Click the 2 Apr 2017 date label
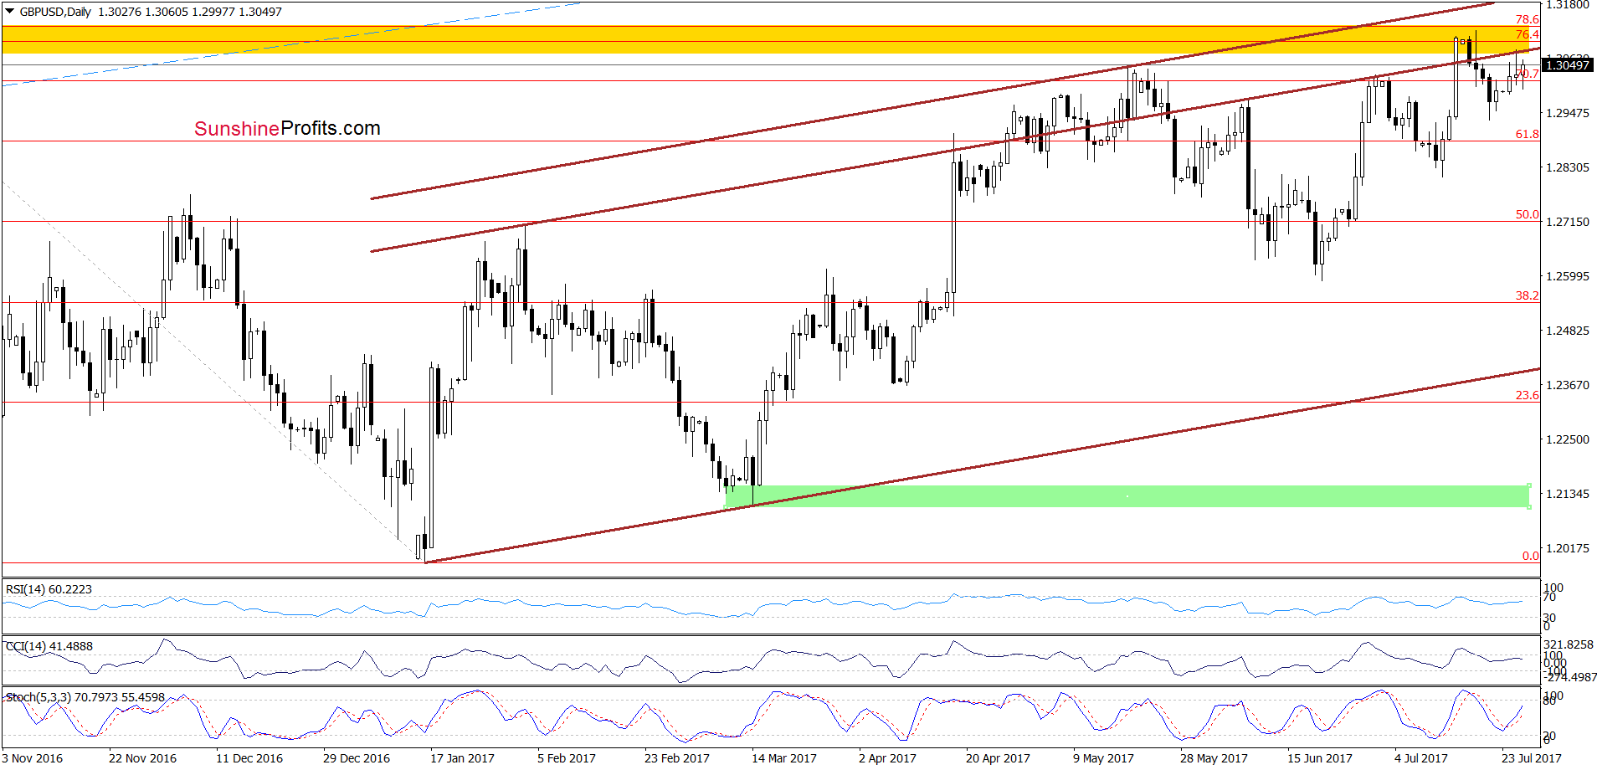This screenshot has width=1597, height=770. pyautogui.click(x=887, y=758)
